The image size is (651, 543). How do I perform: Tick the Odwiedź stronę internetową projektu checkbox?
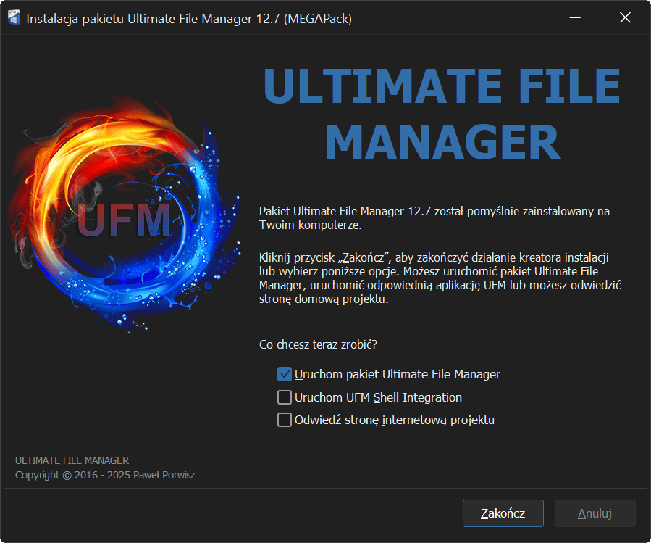(x=285, y=420)
